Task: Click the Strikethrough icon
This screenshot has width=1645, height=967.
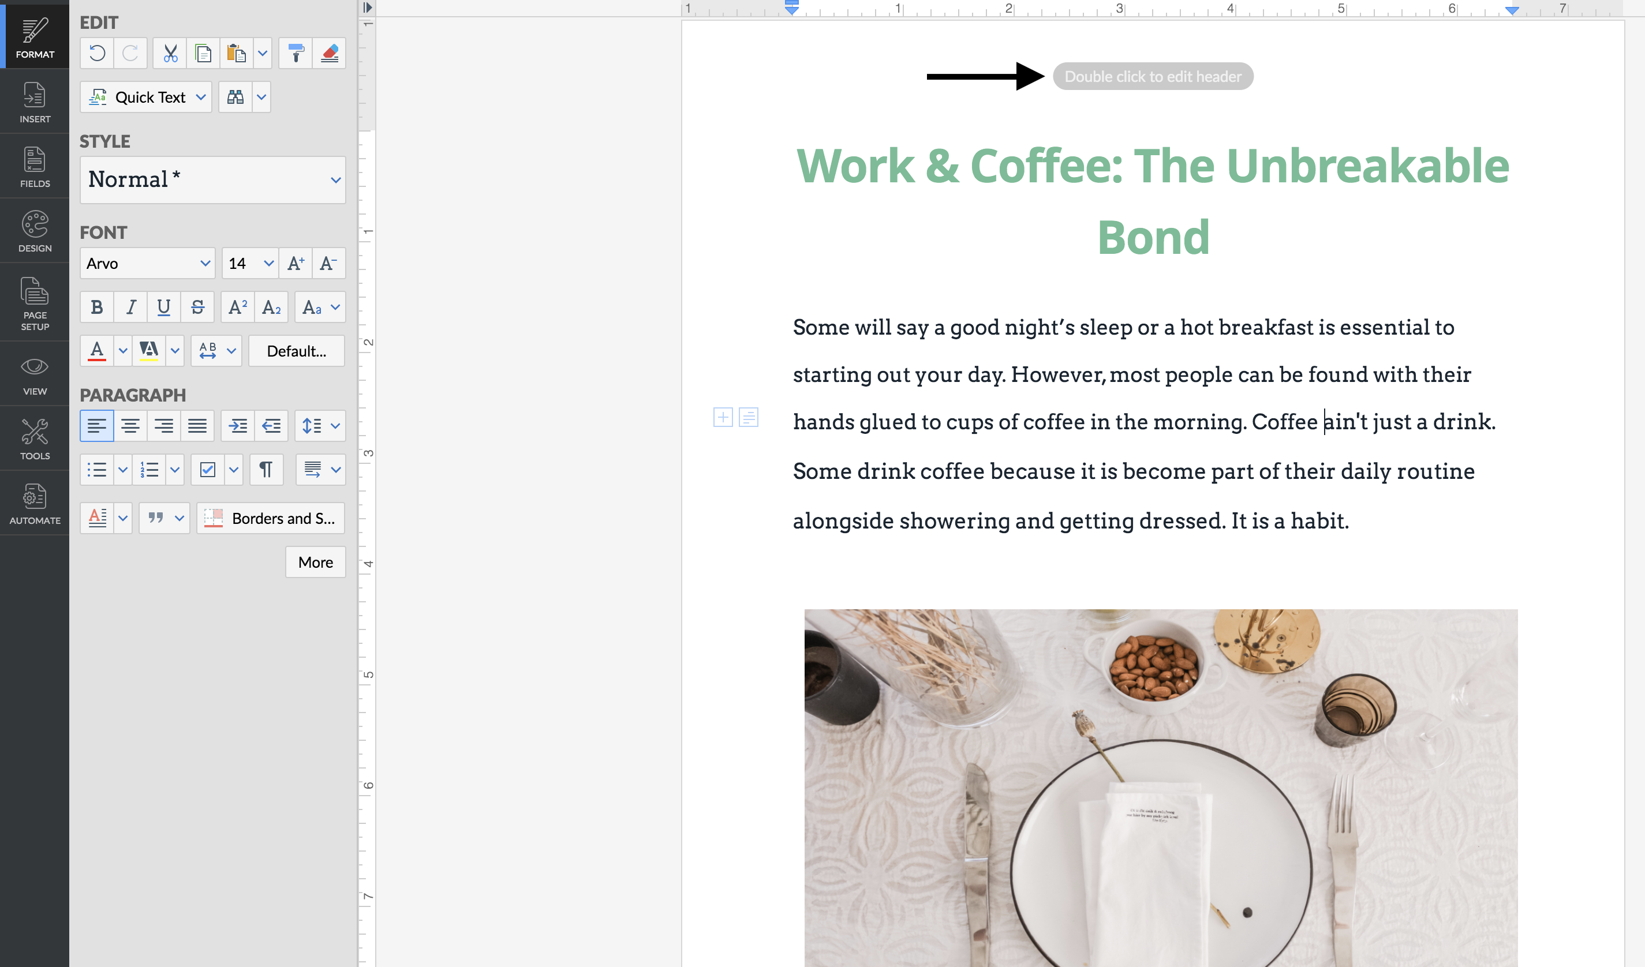Action: 197,308
